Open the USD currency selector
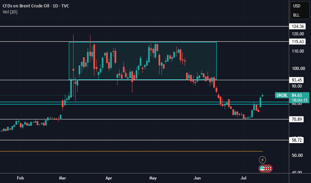The height and width of the screenshot is (183, 311). tap(297, 6)
